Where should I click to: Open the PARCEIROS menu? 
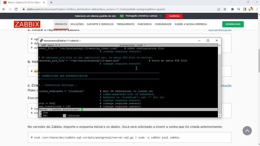[145, 24]
